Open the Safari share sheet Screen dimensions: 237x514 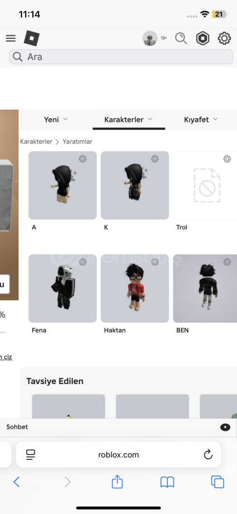tap(117, 482)
